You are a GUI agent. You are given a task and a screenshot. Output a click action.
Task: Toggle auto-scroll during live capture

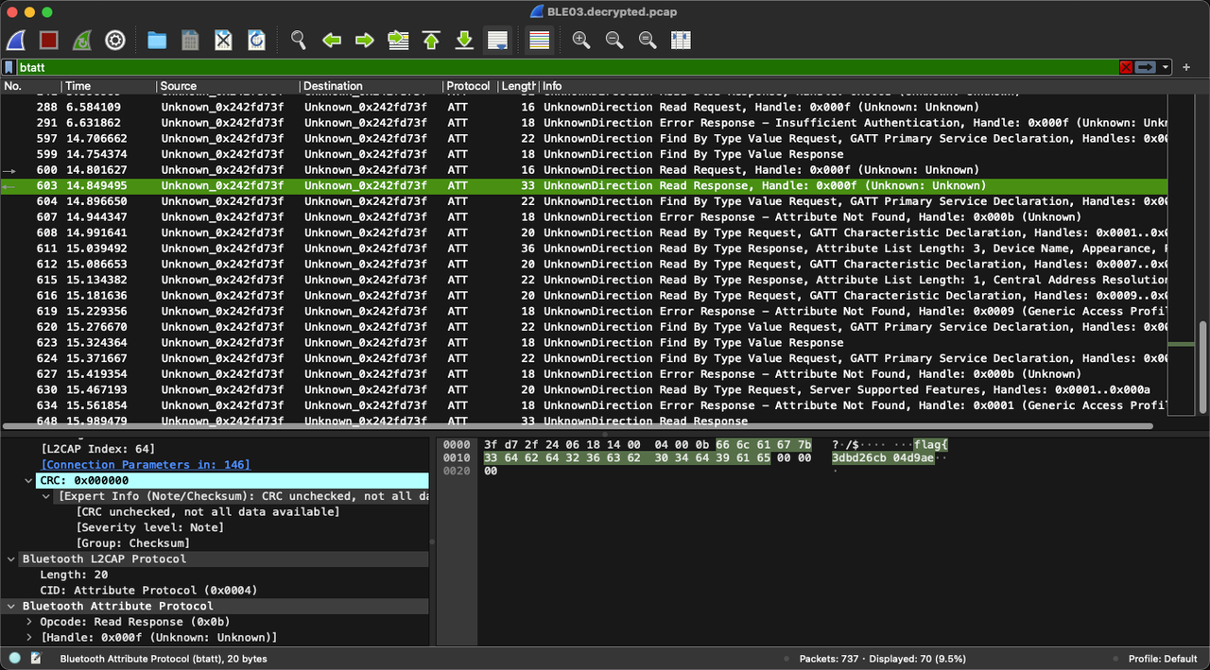point(497,40)
